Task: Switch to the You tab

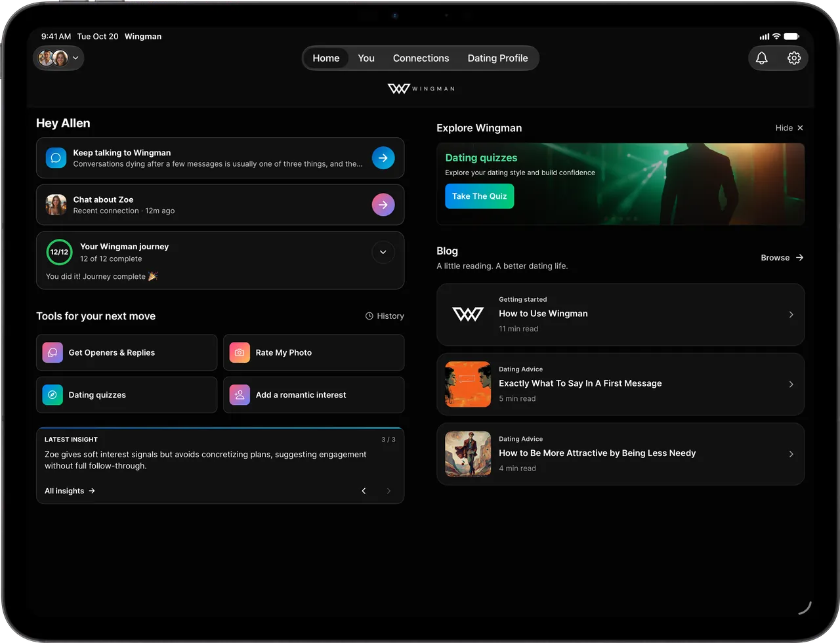Action: (366, 58)
